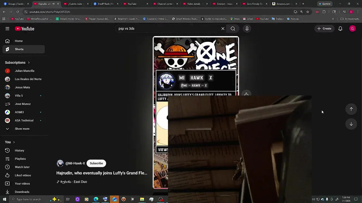The image size is (362, 203).
Task: Open Downloads in the sidebar
Action: coord(24,192)
